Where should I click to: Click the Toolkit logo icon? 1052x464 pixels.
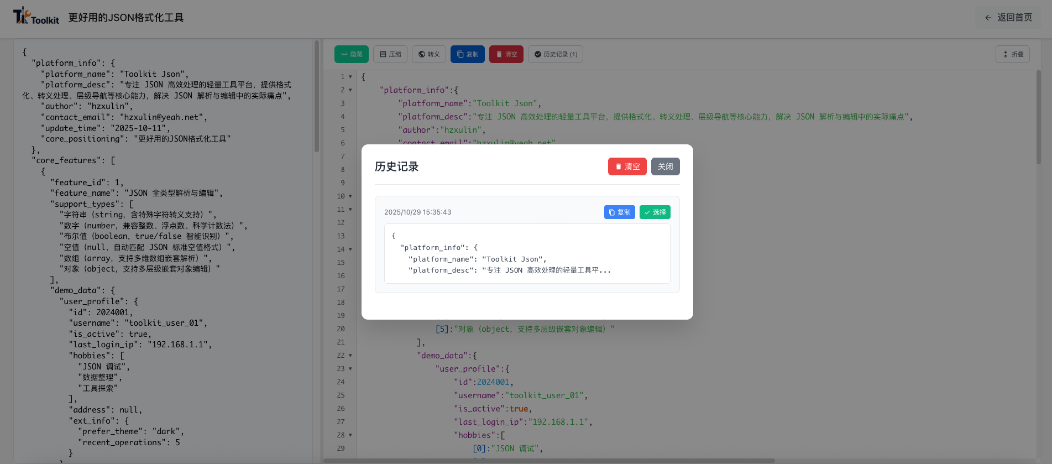pyautogui.click(x=36, y=17)
